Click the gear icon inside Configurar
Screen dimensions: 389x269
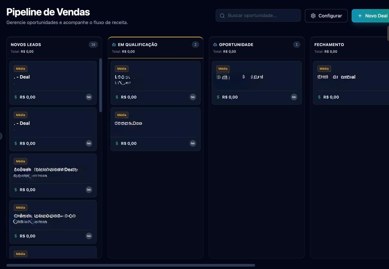coord(313,16)
